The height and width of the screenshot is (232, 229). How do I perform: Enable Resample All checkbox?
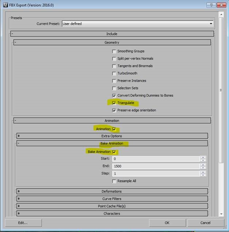pos(114,181)
